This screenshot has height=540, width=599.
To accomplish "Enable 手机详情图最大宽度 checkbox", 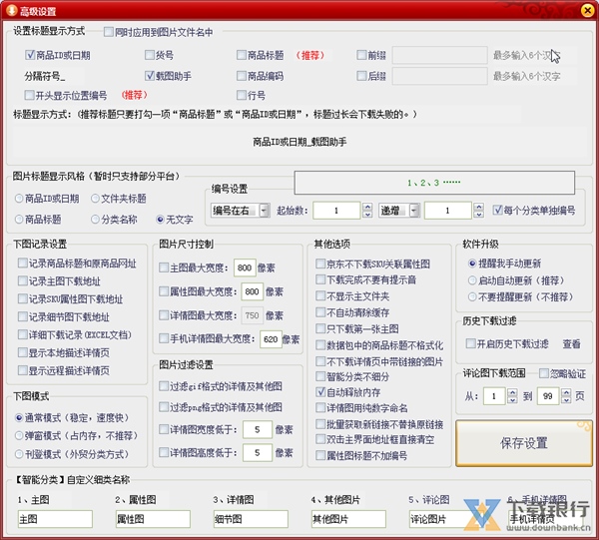I will pos(164,338).
